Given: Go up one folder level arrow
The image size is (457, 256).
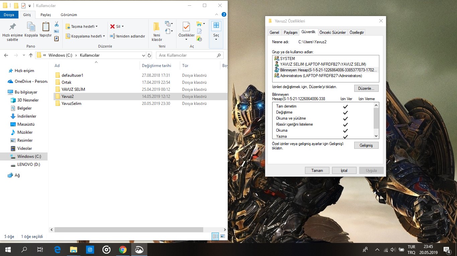Looking at the screenshot, I should [x=31, y=55].
